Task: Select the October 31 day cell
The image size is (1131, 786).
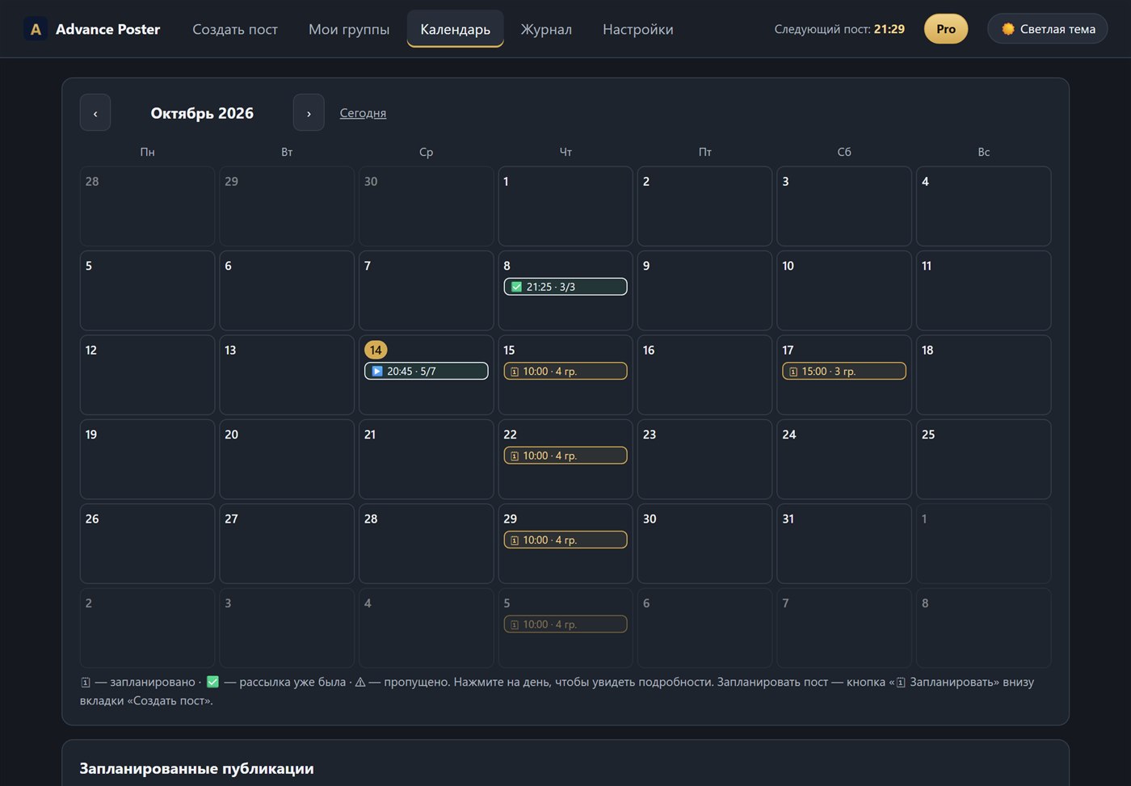Action: tap(844, 544)
